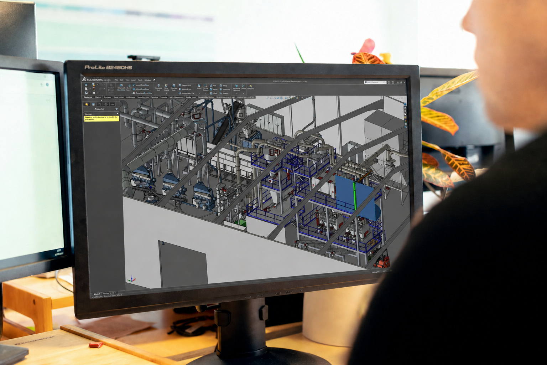Open the dropdown arrow beside the Save icon

(97, 84)
